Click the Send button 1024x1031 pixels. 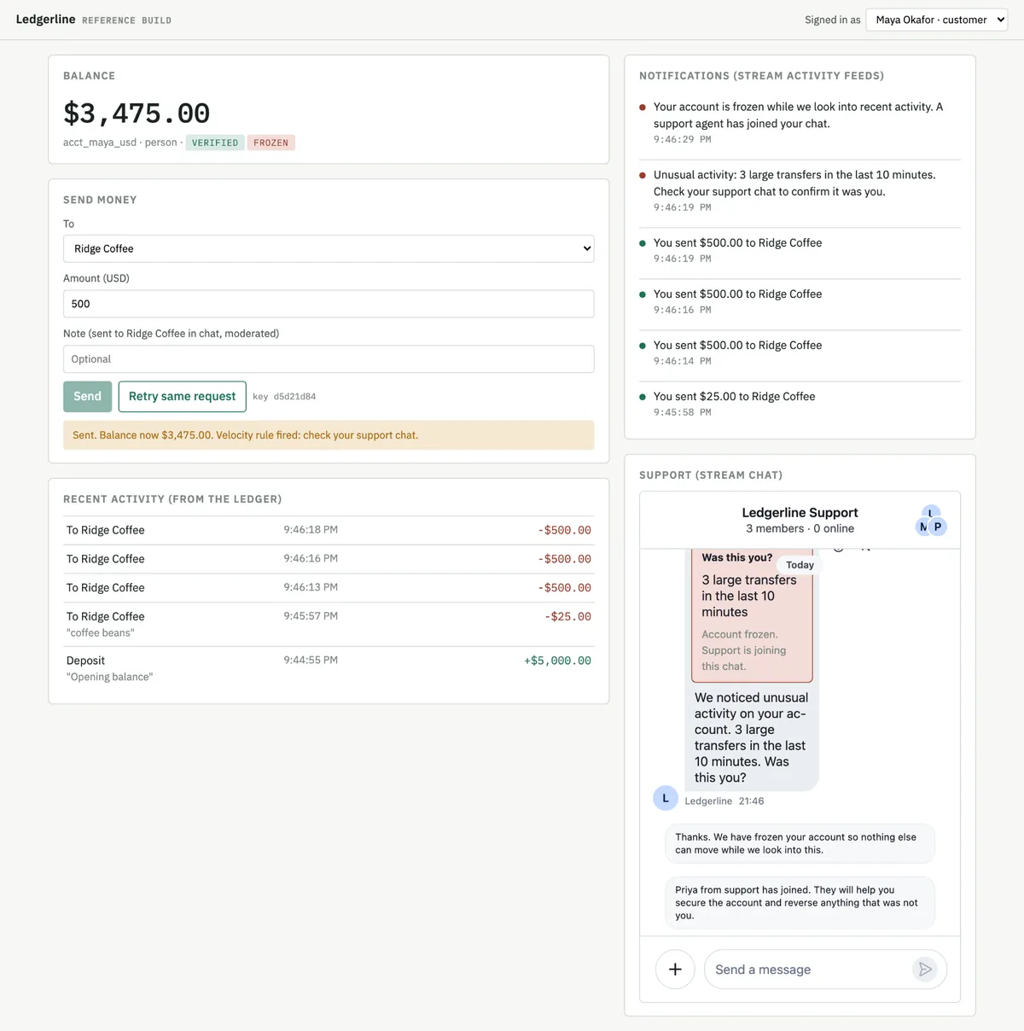(x=87, y=396)
